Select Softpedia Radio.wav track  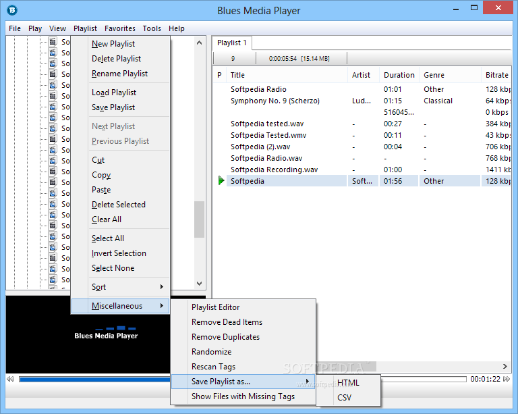362,158
